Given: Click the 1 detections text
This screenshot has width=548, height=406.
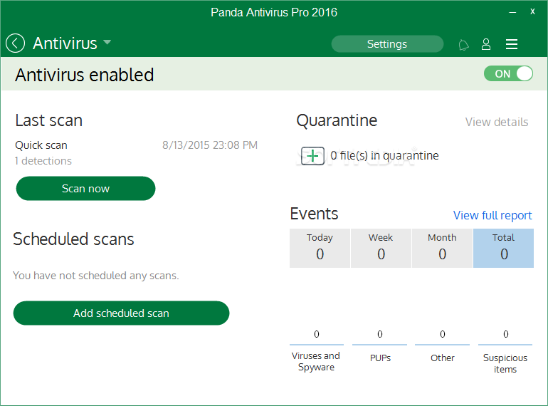Looking at the screenshot, I should tap(43, 161).
